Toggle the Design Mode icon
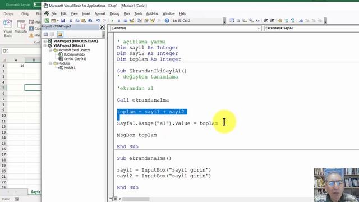The image size is (359, 202). point(132,21)
